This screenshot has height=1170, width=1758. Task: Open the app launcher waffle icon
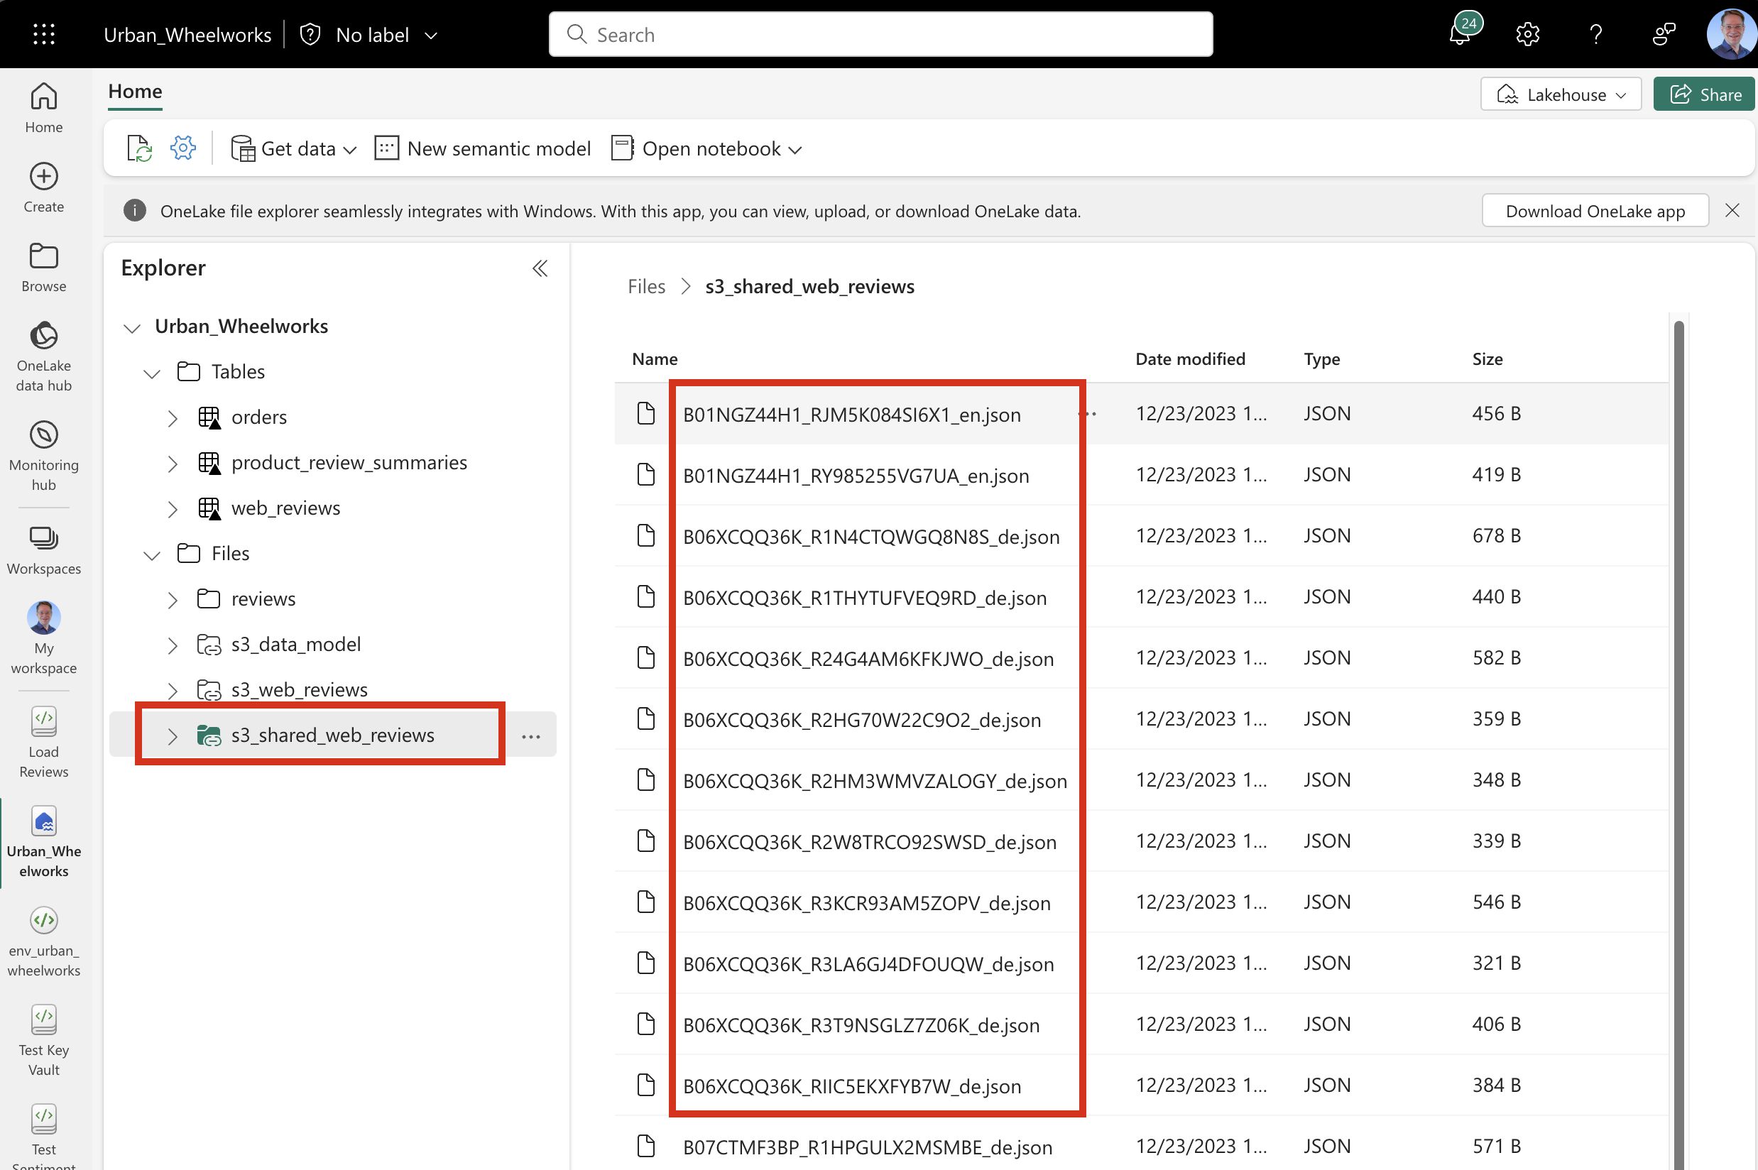click(44, 34)
